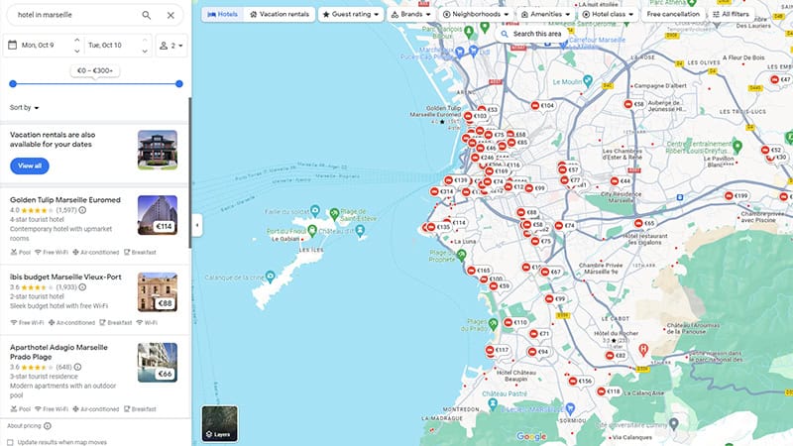This screenshot has height=446, width=793.
Task: Select the Hotels tab
Action: point(223,15)
